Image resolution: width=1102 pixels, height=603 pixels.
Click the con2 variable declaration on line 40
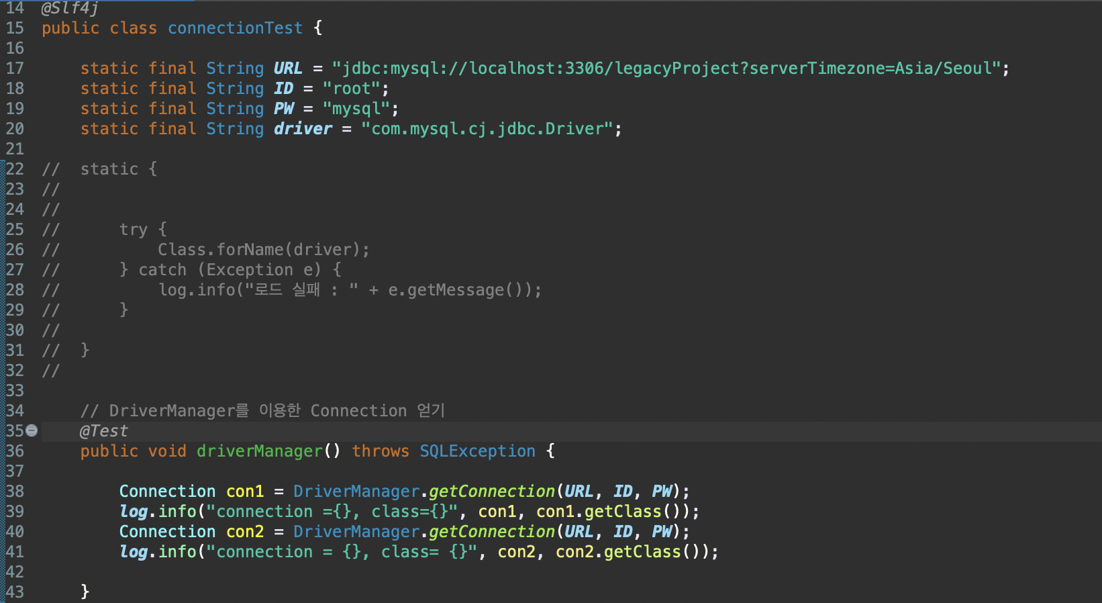245,532
